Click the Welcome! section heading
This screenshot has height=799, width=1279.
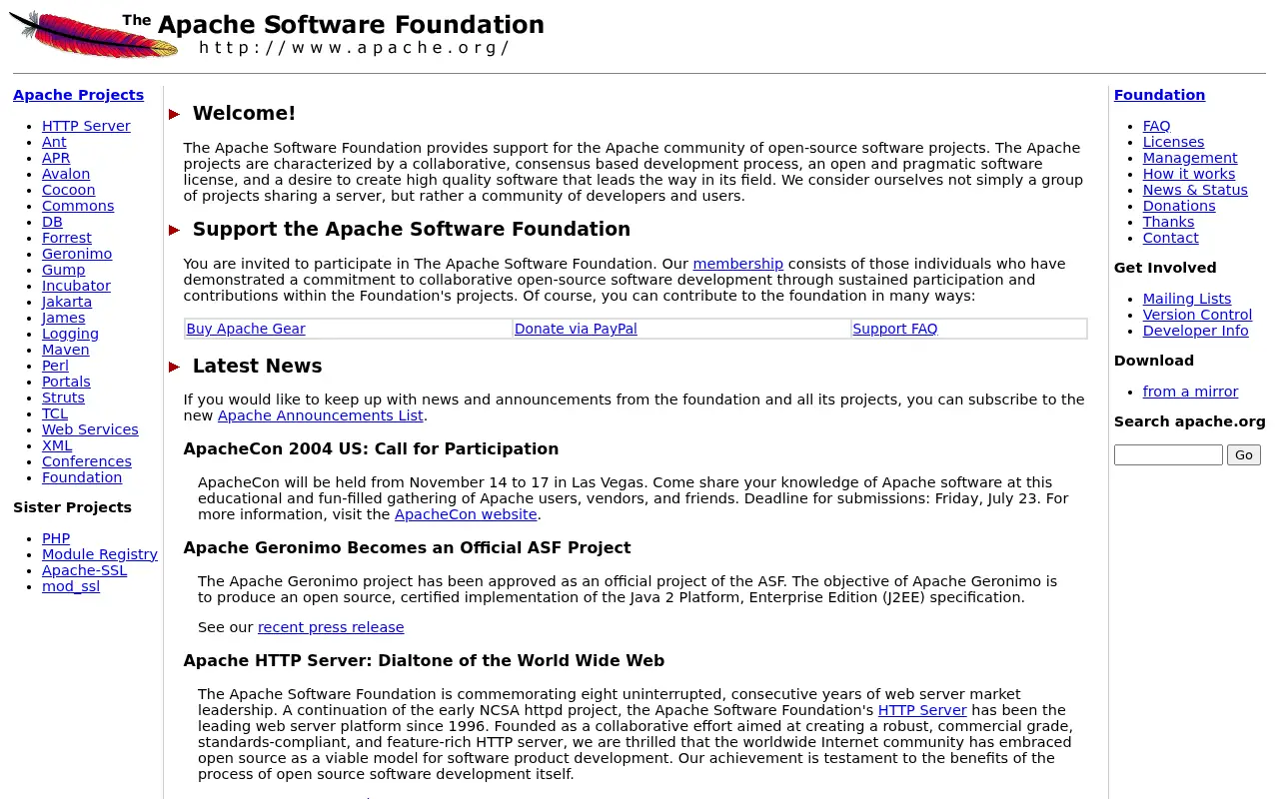click(244, 113)
